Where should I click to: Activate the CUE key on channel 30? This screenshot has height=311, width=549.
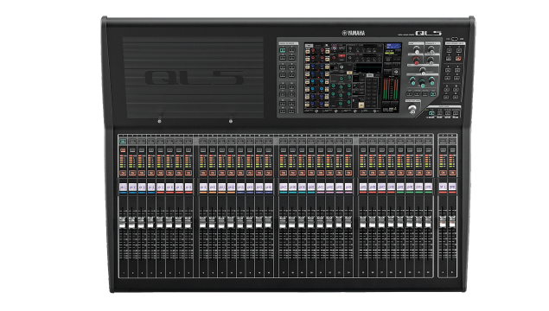410,150
